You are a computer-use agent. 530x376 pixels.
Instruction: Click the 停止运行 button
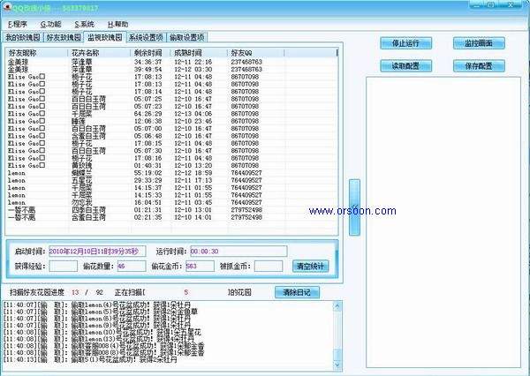click(x=405, y=43)
